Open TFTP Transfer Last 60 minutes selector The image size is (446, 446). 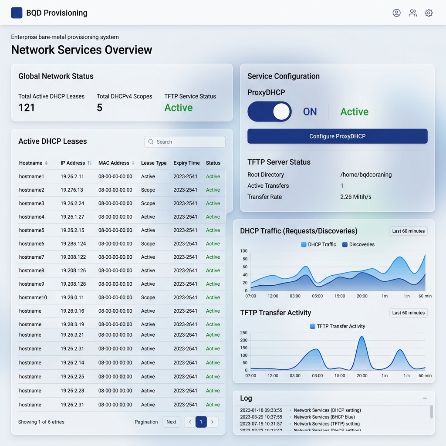tap(408, 313)
